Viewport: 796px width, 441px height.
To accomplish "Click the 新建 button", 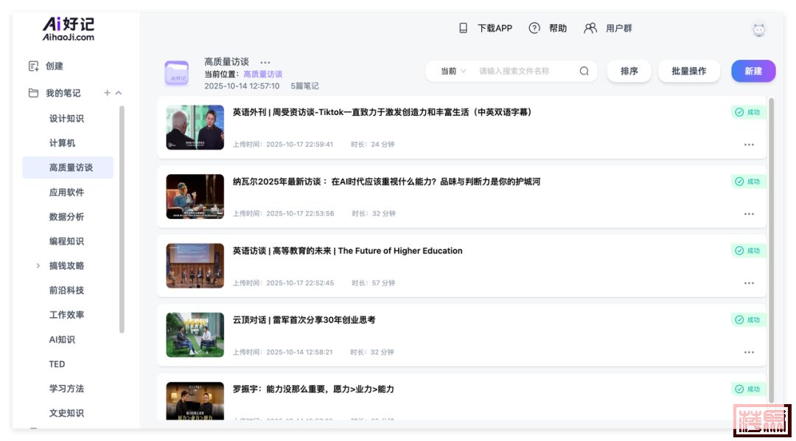I will 753,72.
